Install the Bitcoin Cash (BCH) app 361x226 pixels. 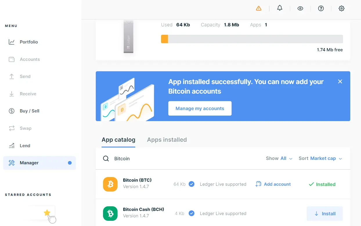coord(325,214)
